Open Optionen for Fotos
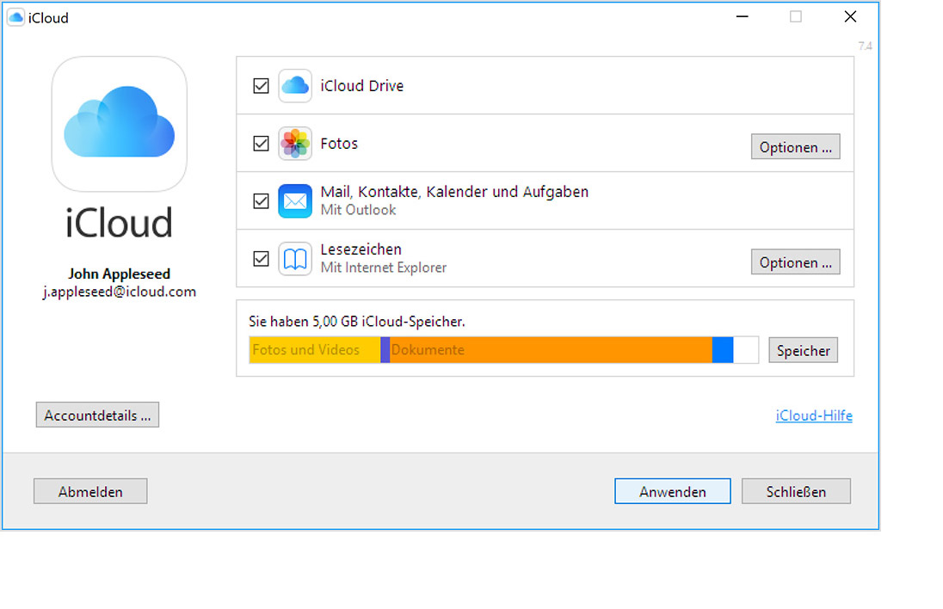Image resolution: width=943 pixels, height=609 pixels. point(795,147)
